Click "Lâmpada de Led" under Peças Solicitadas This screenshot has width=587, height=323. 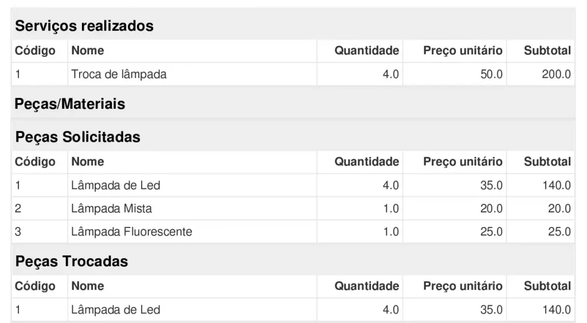tap(115, 186)
